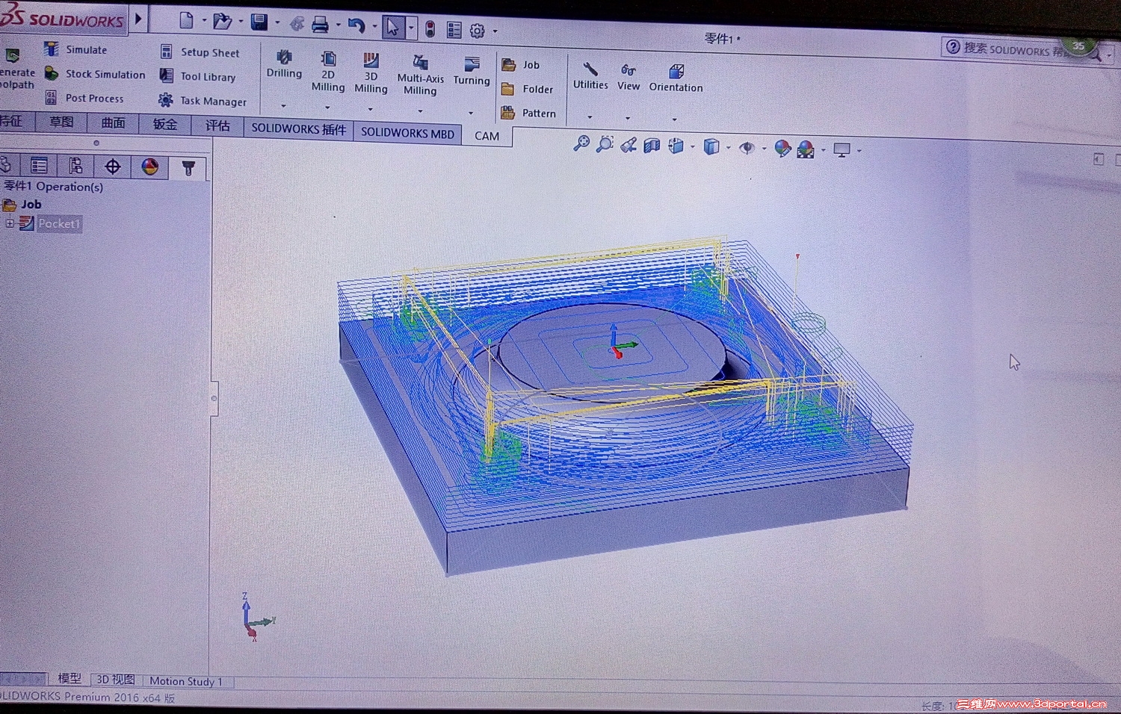Expand the 2D Milling dropdown arrow
Viewport: 1121px width, 714px height.
pyautogui.click(x=327, y=108)
